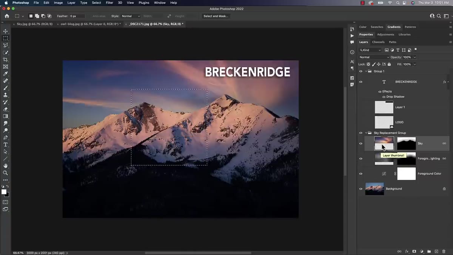Select the Eraser tool
Image resolution: width=453 pixels, height=255 pixels.
point(5,109)
